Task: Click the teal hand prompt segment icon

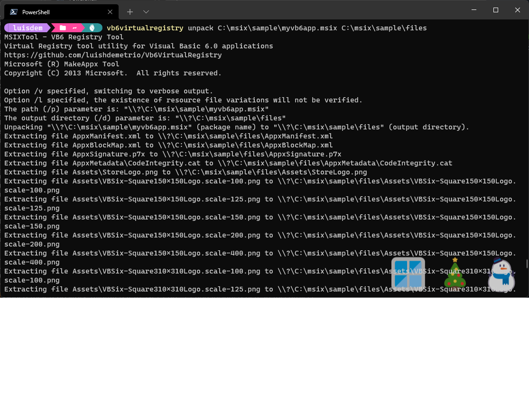Action: tap(92, 28)
